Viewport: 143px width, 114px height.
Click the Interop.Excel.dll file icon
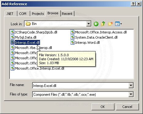click(x=12, y=42)
